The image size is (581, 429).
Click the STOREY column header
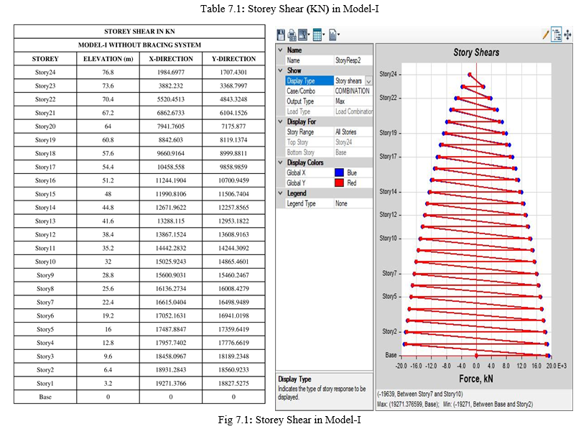pos(45,59)
